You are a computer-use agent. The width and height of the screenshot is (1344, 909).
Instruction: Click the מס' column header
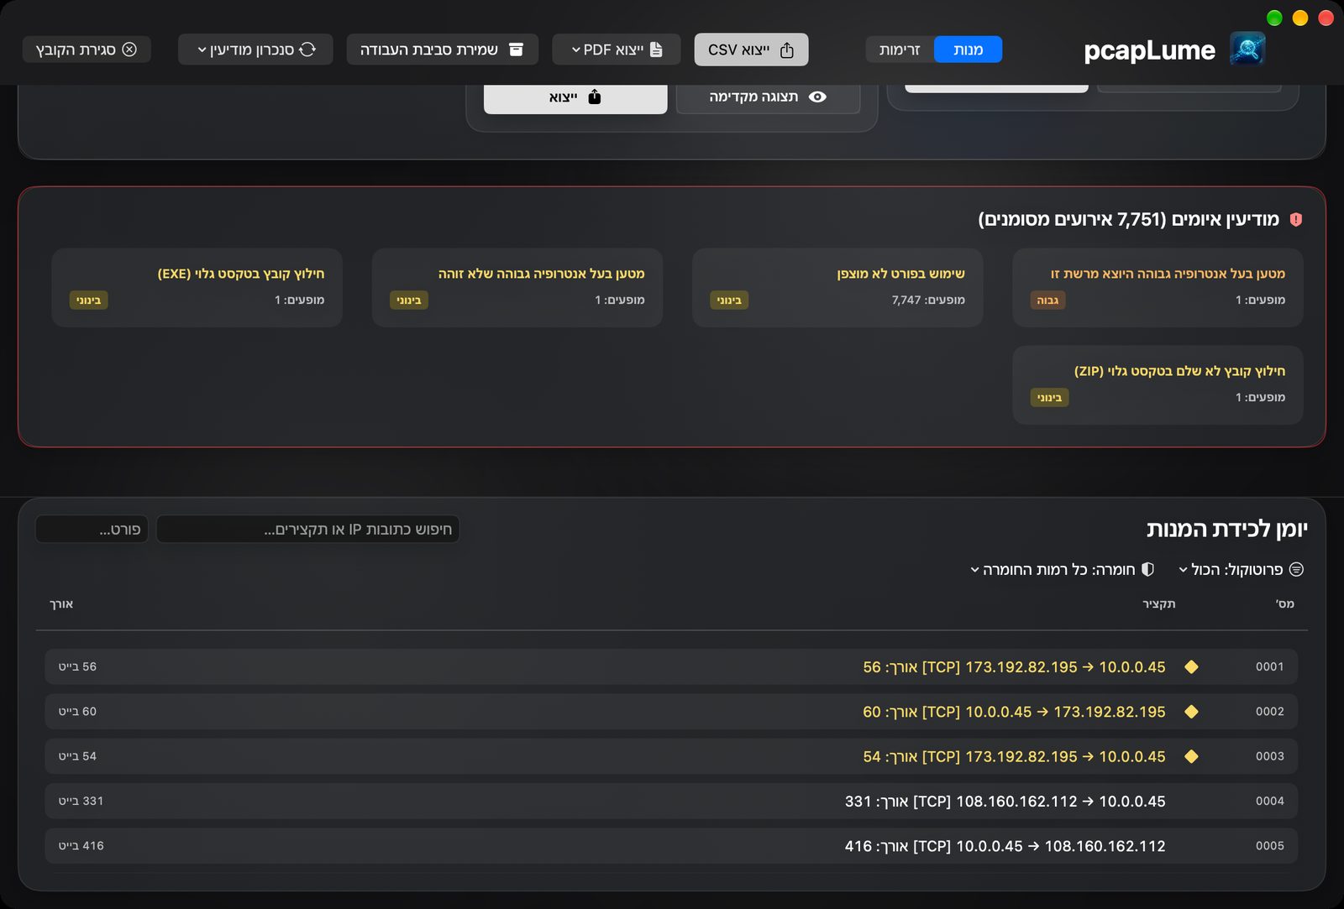[1285, 603]
